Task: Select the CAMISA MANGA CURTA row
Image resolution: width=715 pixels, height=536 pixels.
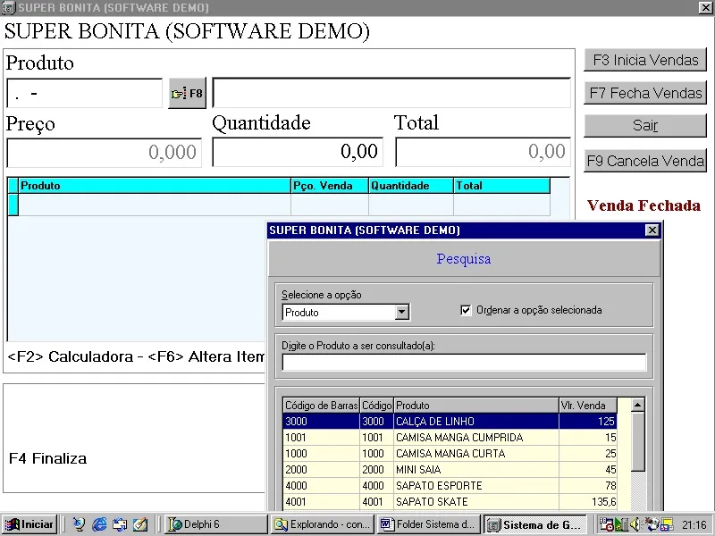Action: click(450, 454)
